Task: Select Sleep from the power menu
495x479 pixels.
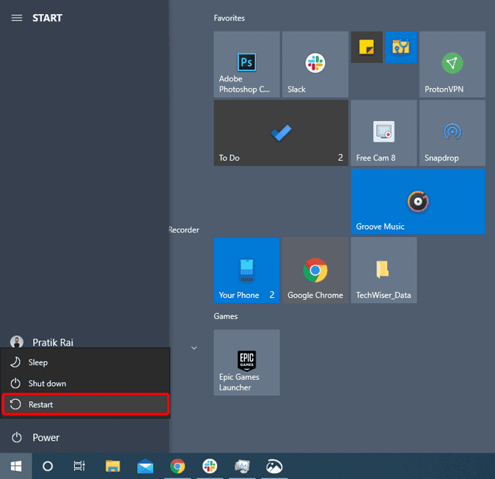Action: tap(85, 362)
